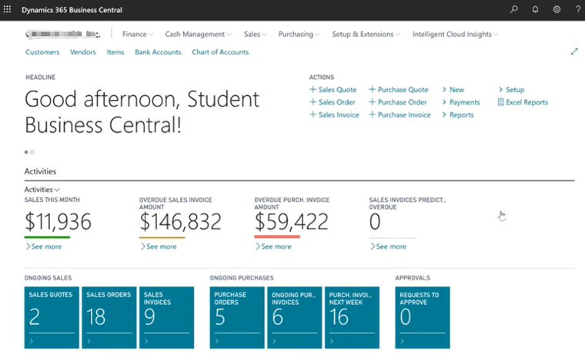
Task: Open the app launcher waffle icon
Action: pos(8,9)
